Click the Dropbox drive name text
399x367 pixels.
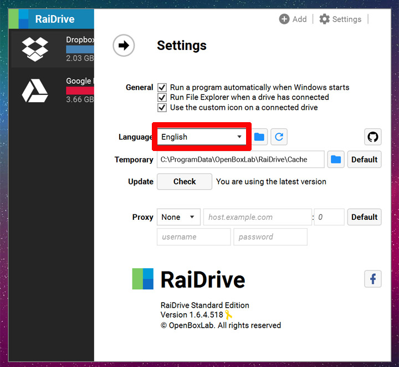click(80, 40)
